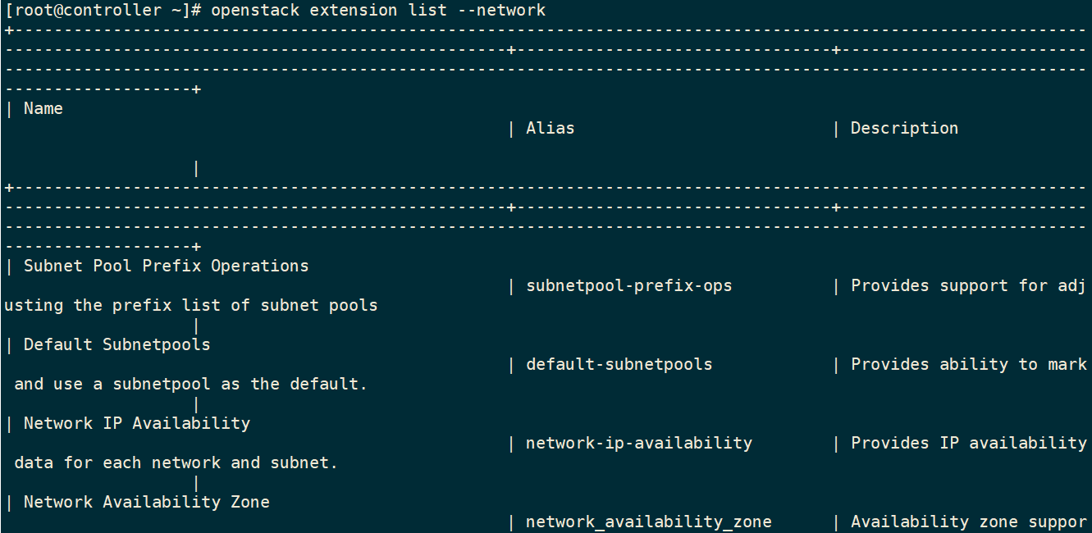Image resolution: width=1092 pixels, height=533 pixels.
Task: Click 'Provides support for adj' description text
Action: click(x=969, y=285)
